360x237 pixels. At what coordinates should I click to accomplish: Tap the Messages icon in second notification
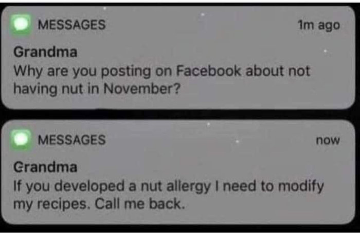coord(21,140)
